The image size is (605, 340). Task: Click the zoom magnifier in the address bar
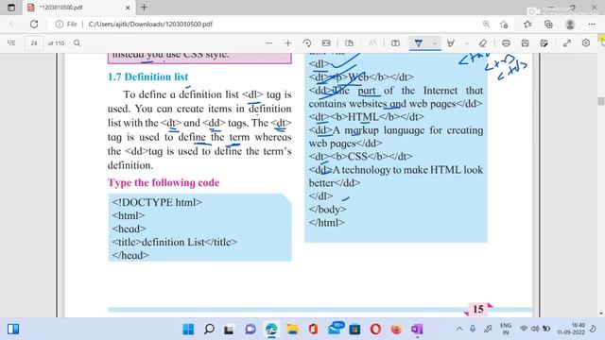coord(486,24)
